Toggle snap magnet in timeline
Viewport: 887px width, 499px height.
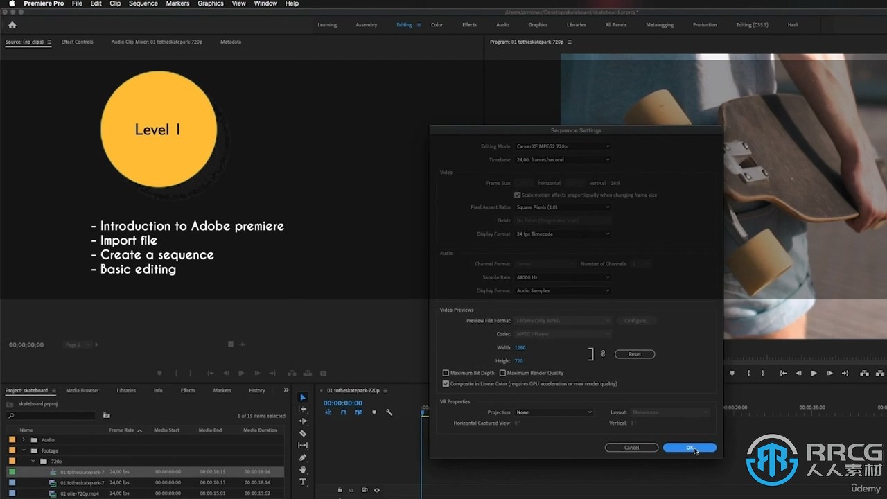tap(343, 412)
